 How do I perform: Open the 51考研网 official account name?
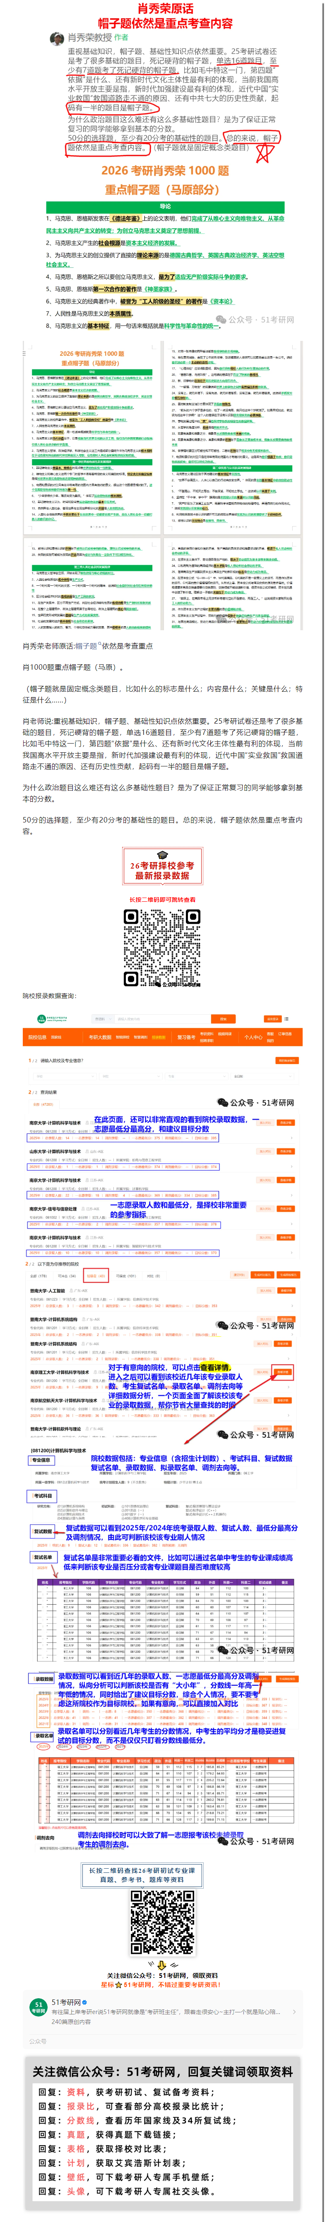[x=67, y=2003]
